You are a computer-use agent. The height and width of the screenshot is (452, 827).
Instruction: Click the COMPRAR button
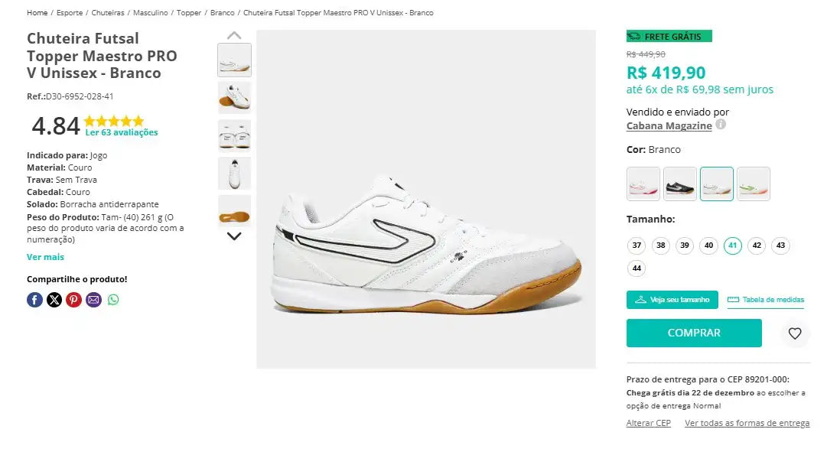(694, 333)
